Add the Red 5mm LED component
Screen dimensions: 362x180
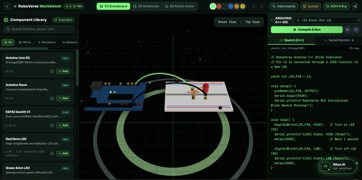coord(63,153)
